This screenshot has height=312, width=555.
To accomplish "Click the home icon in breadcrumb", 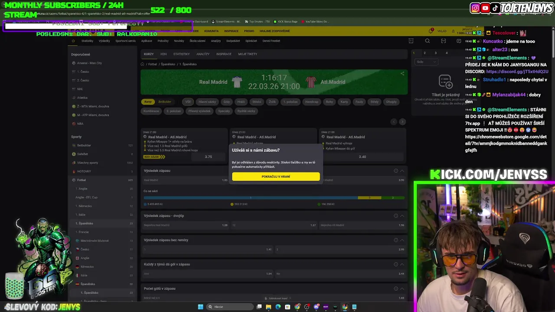I will tap(142, 64).
